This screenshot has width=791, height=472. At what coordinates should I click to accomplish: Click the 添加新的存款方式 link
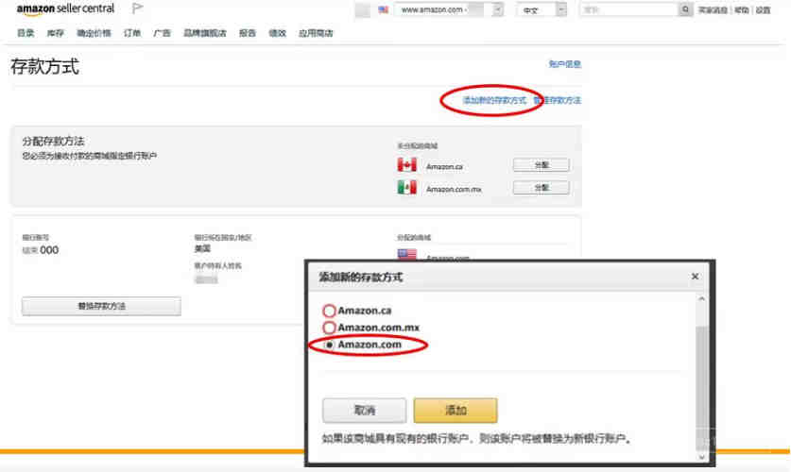click(494, 100)
